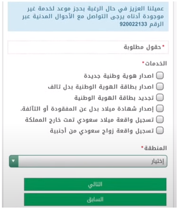Click the blue notice starting with عميلنا العزيز

(x=88, y=16)
